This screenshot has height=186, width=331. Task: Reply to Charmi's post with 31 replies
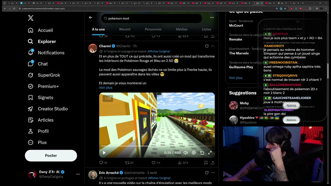[103, 163]
